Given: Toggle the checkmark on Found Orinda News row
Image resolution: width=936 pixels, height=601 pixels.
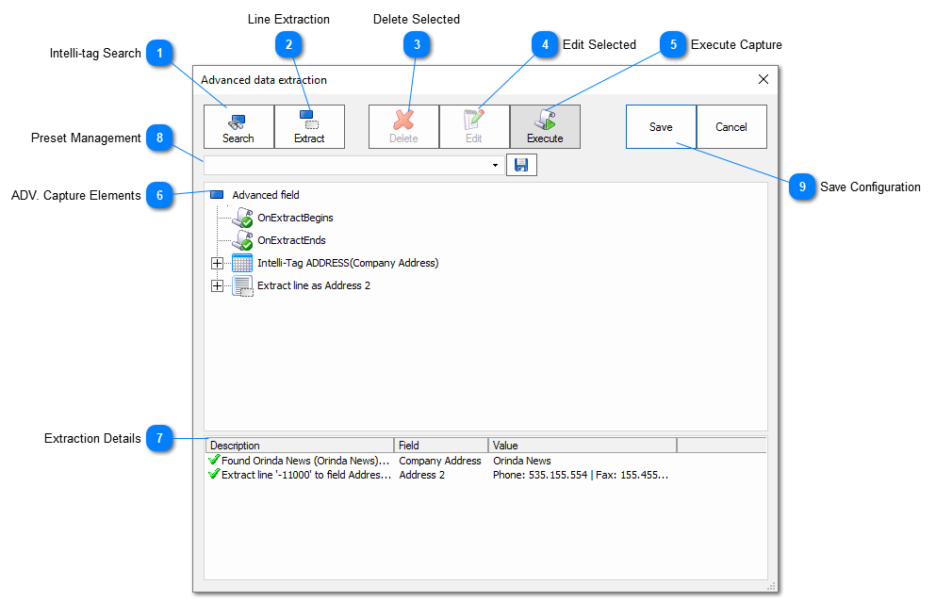Looking at the screenshot, I should tap(215, 461).
